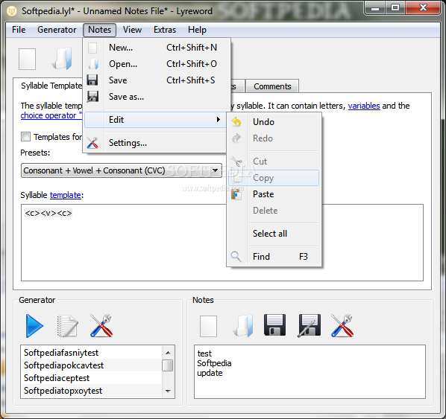Image resolution: width=446 pixels, height=419 pixels.
Task: Click the Undo arrow icon in submenu
Action: point(236,122)
